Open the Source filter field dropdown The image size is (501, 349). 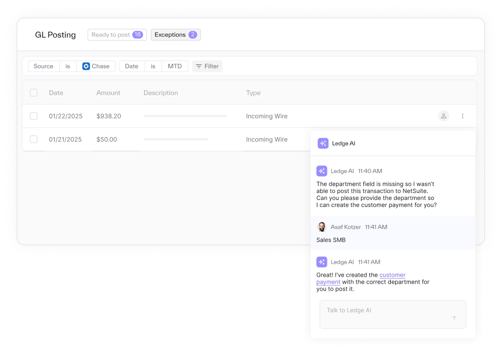point(43,66)
